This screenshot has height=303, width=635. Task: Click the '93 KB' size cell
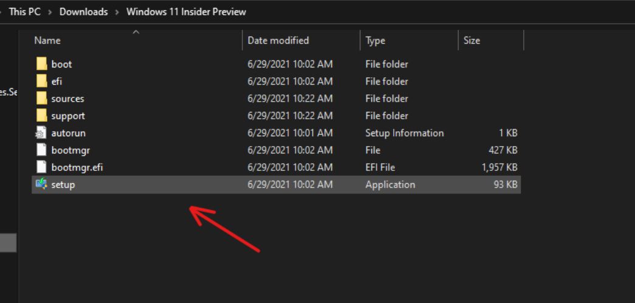pyautogui.click(x=506, y=184)
